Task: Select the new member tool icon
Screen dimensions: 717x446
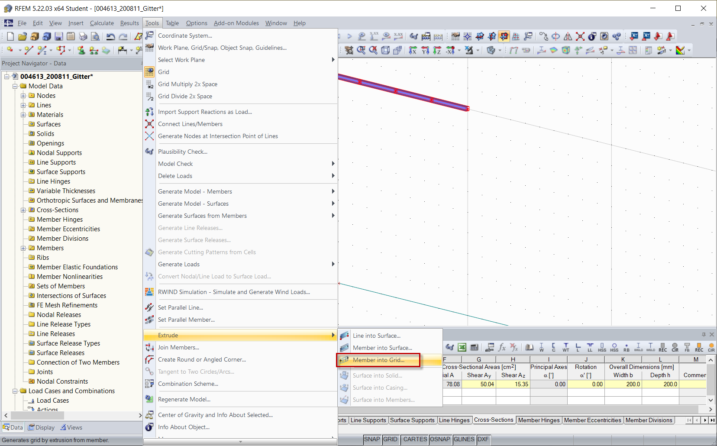Action: pos(42,50)
